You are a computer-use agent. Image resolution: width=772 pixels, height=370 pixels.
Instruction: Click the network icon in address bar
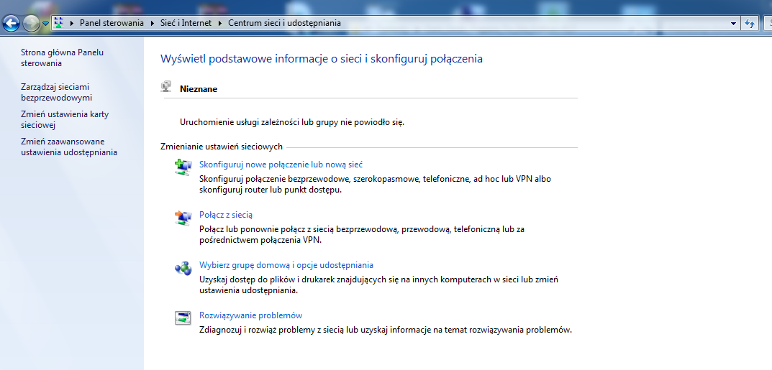point(60,22)
